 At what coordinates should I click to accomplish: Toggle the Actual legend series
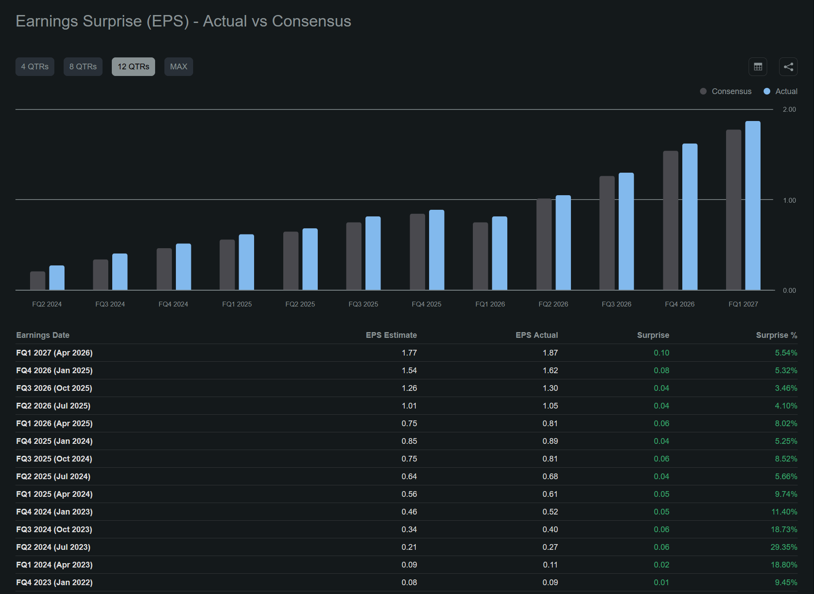click(780, 91)
